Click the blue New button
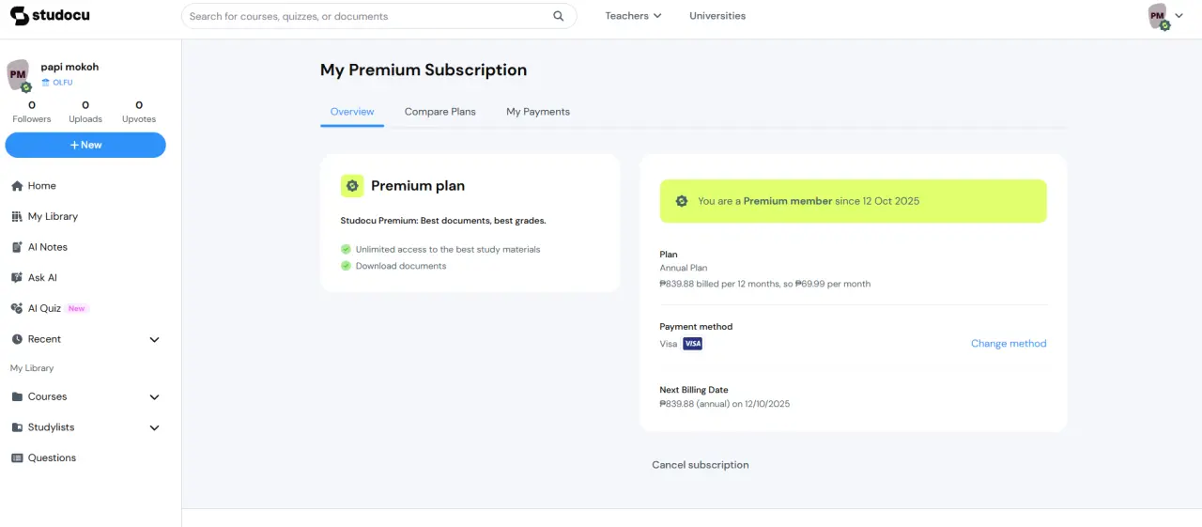 click(85, 145)
